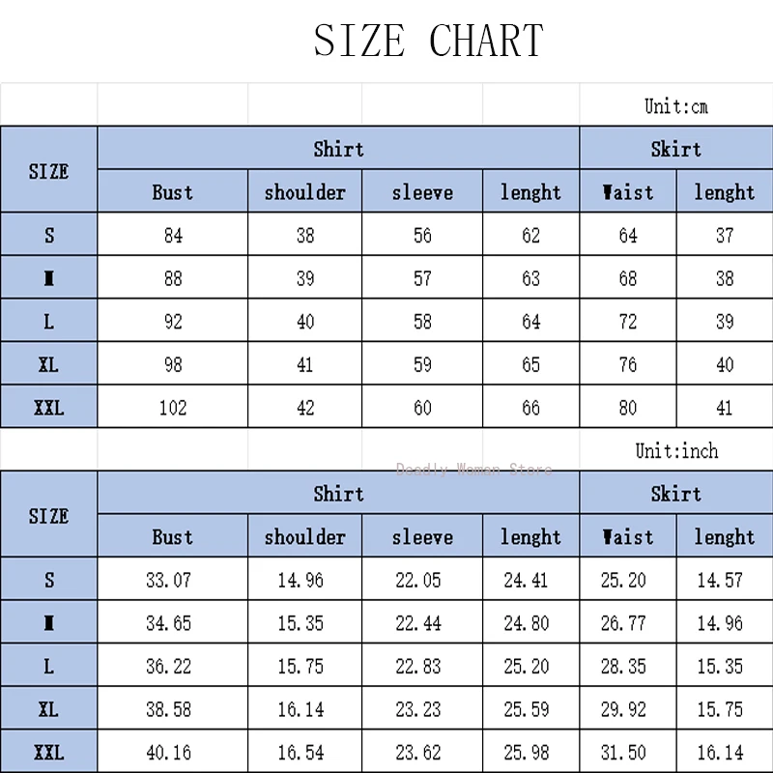Click the Deadly Woman Store watermark
Viewport: 773px width, 773px height.
473,469
